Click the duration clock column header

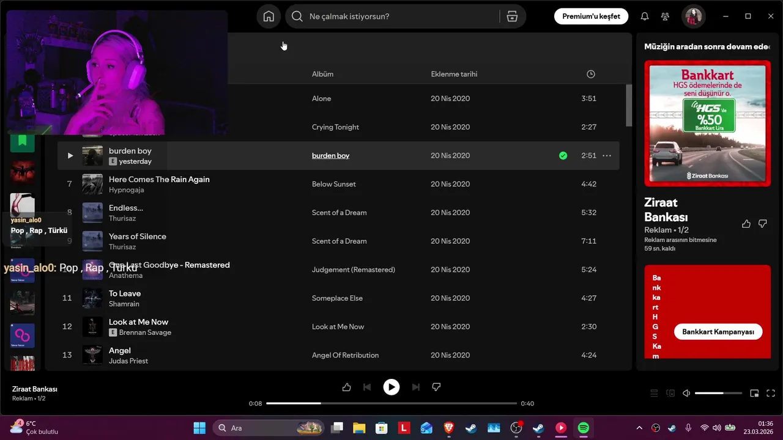pos(590,74)
